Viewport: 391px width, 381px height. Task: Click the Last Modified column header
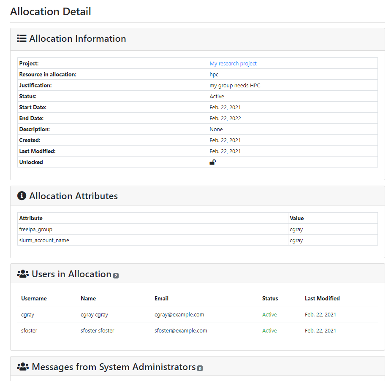322,298
